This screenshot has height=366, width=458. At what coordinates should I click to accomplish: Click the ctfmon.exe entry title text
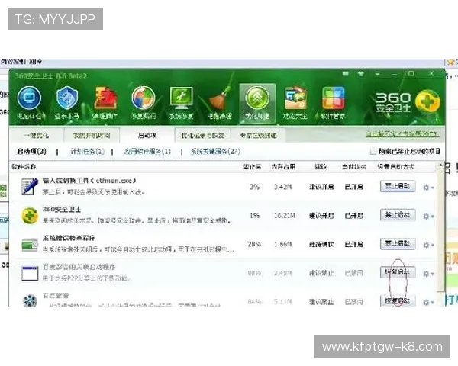point(89,181)
